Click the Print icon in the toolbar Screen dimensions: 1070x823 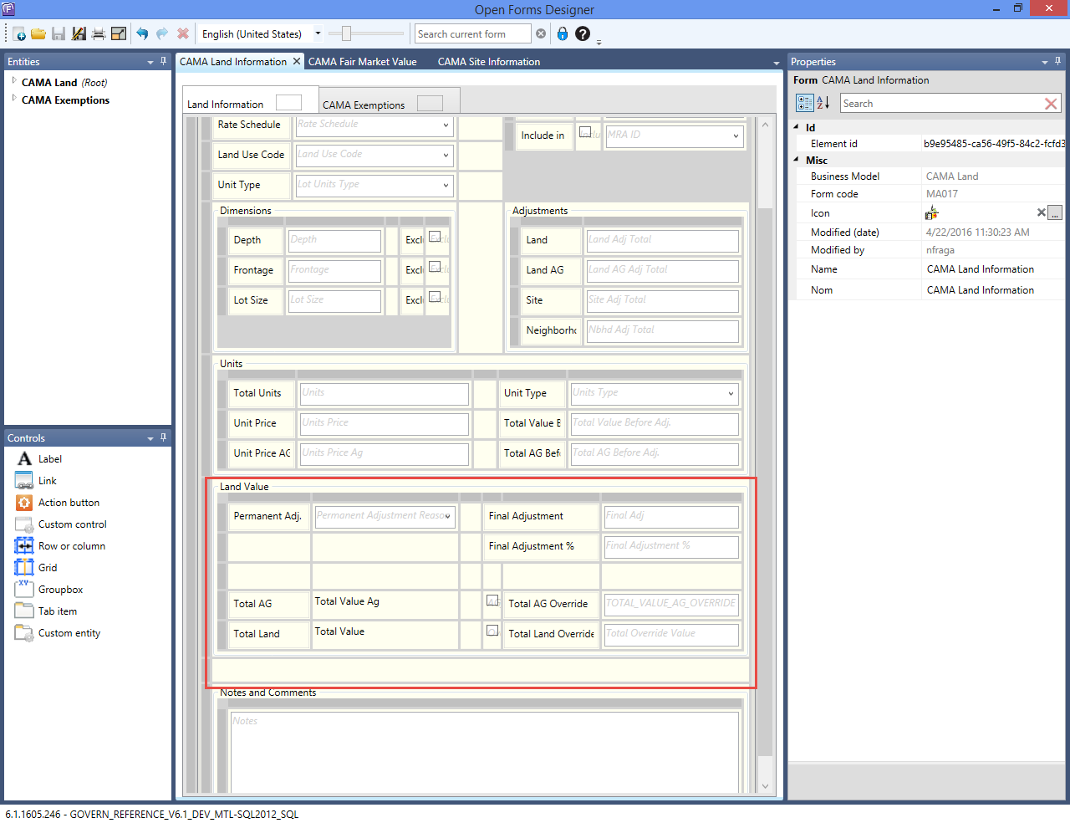pos(99,34)
